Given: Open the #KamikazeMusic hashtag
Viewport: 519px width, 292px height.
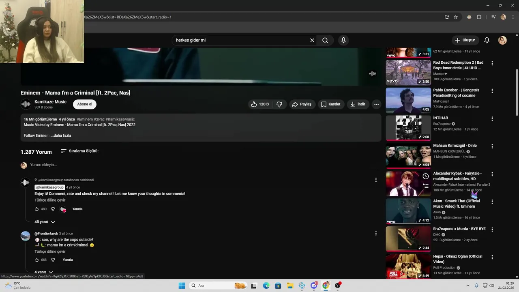Looking at the screenshot, I should (120, 119).
